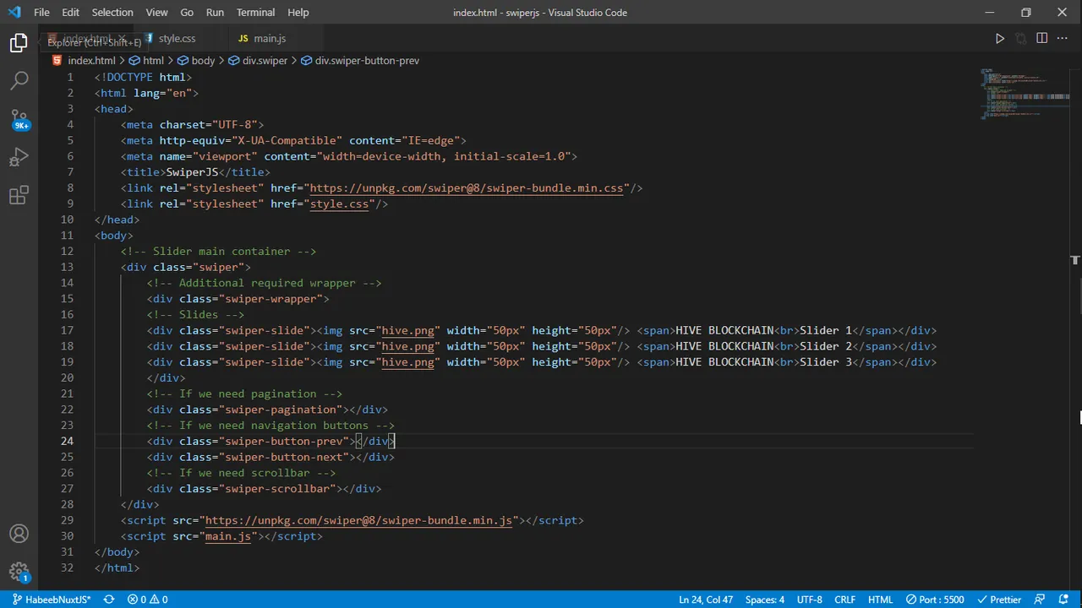
Task: Open the File menu
Action: pyautogui.click(x=41, y=13)
